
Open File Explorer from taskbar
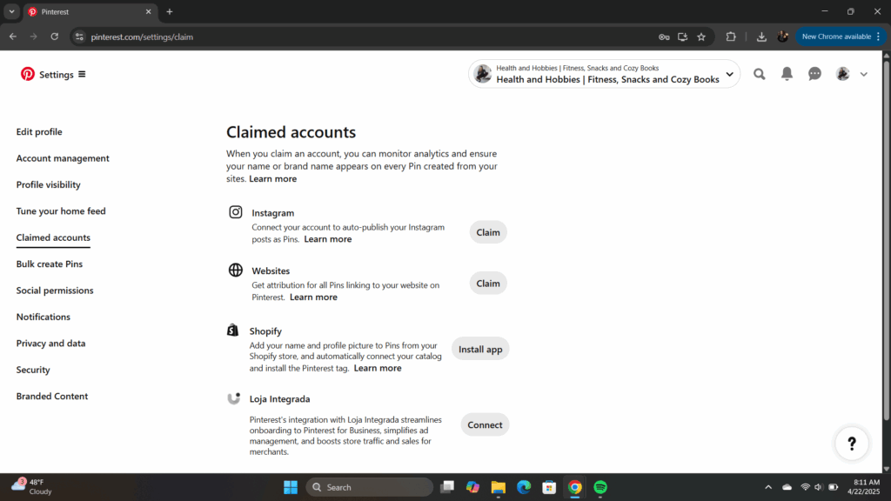(x=499, y=487)
